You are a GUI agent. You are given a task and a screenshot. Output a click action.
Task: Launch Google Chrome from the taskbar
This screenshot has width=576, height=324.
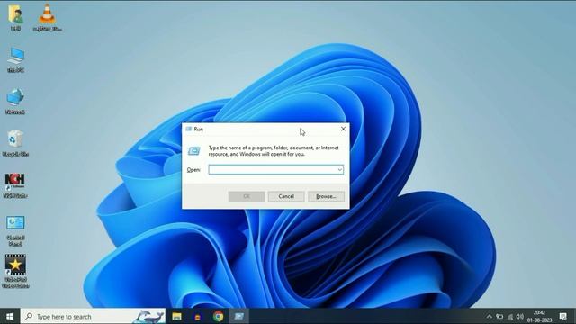[218, 316]
